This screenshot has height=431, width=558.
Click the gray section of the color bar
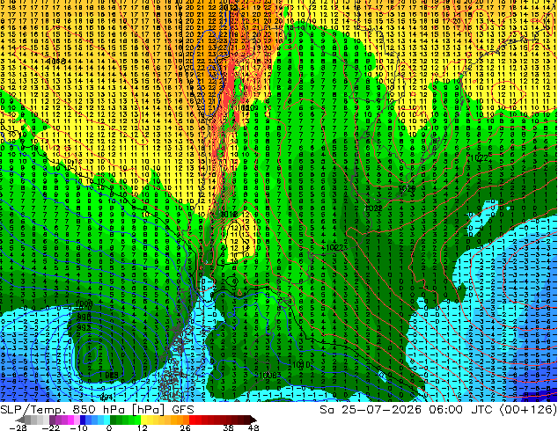33,420
